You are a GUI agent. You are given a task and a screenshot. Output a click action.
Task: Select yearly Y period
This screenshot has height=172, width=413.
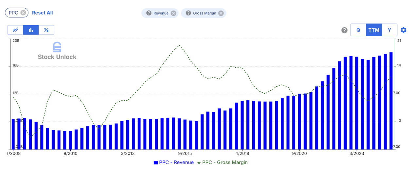pos(389,30)
